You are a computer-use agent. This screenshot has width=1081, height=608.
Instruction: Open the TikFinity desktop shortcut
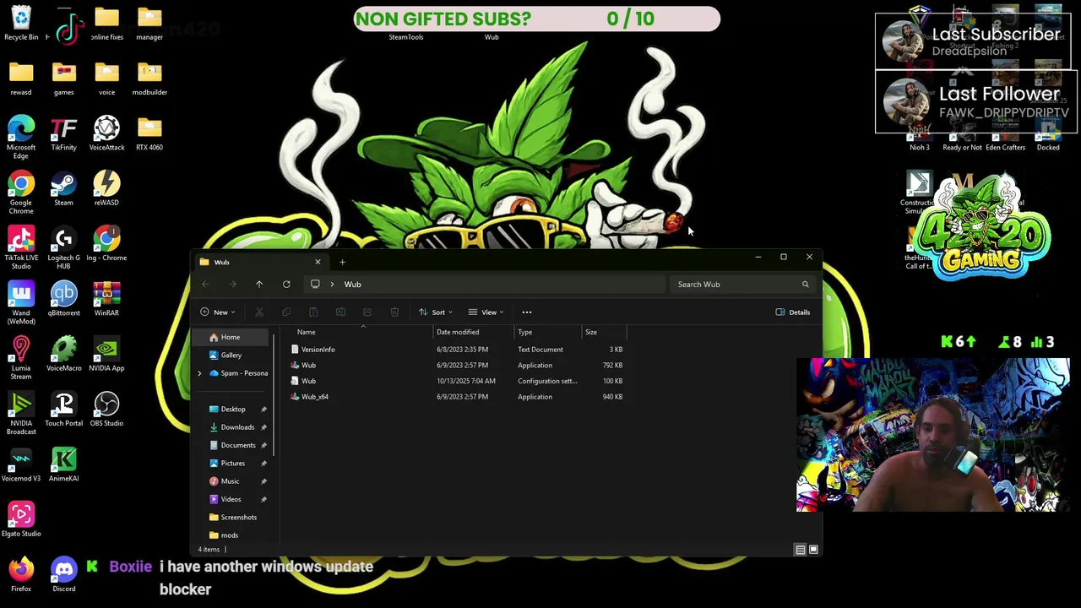coord(63,133)
